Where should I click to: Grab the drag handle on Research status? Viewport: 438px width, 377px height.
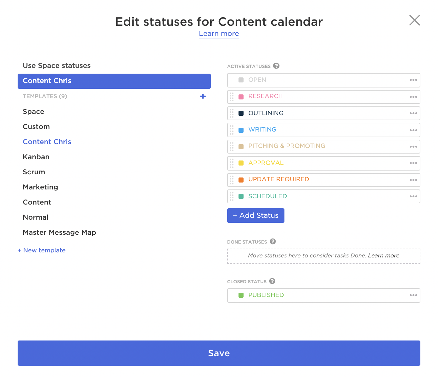pyautogui.click(x=232, y=97)
